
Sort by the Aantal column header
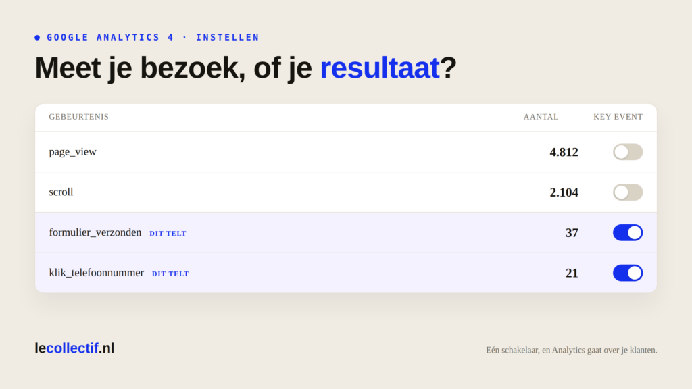[541, 117]
